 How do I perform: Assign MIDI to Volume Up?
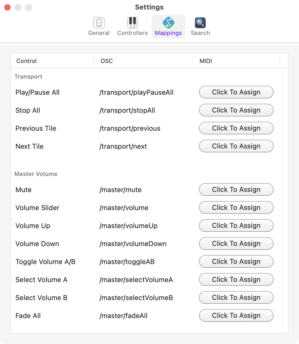click(x=236, y=225)
